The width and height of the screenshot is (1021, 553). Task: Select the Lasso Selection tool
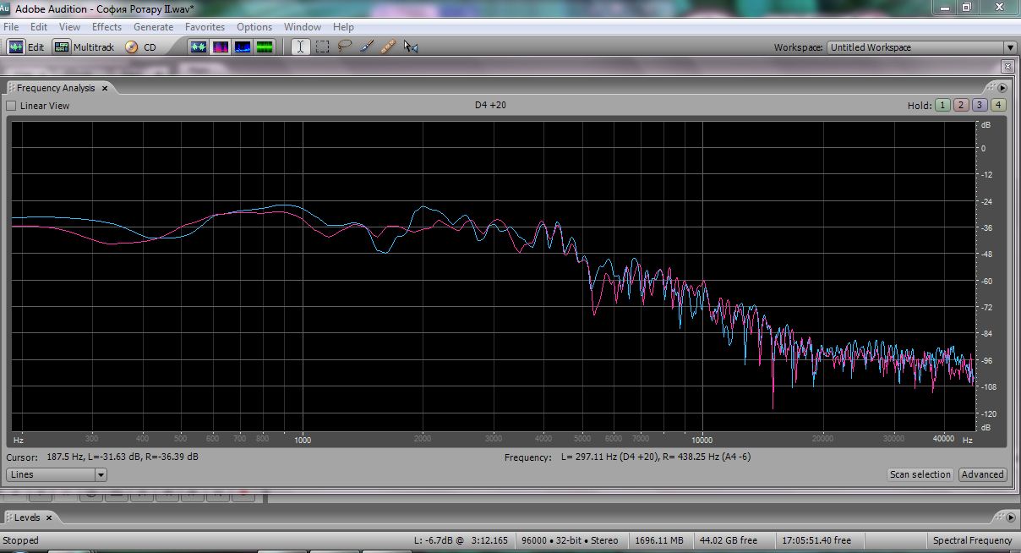pyautogui.click(x=344, y=47)
